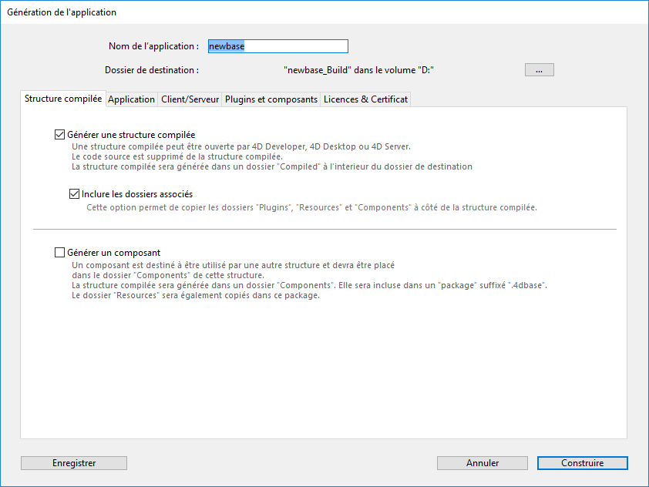649x487 pixels.
Task: Open destination folder browser with "..." button
Action: [x=539, y=70]
